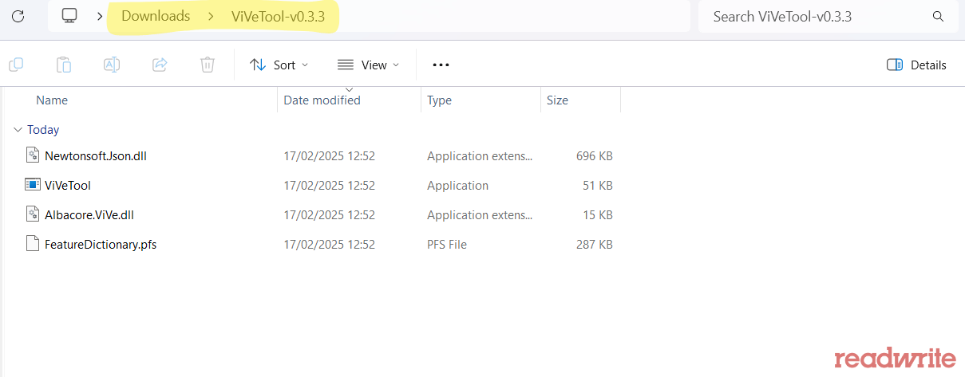Sort by Size column header

click(557, 100)
